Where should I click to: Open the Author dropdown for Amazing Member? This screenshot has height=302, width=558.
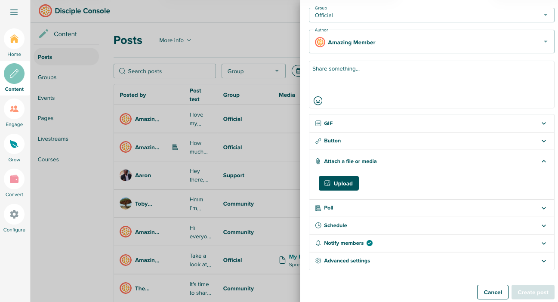pos(431,42)
